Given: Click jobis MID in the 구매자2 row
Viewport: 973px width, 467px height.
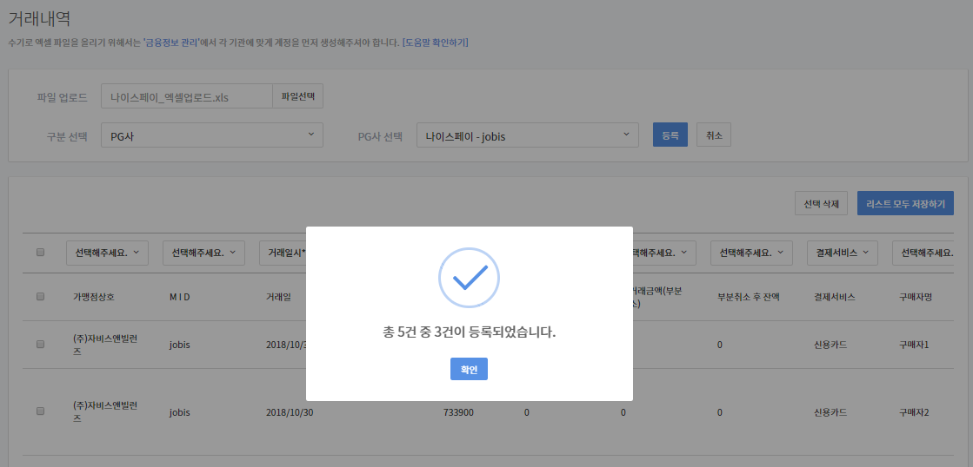Looking at the screenshot, I should 179,411.
